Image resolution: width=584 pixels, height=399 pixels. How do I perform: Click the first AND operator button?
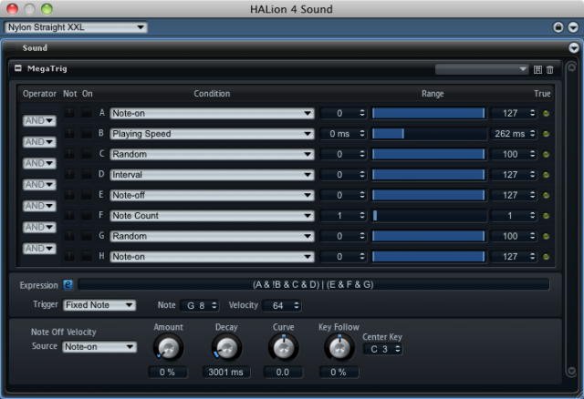click(39, 121)
